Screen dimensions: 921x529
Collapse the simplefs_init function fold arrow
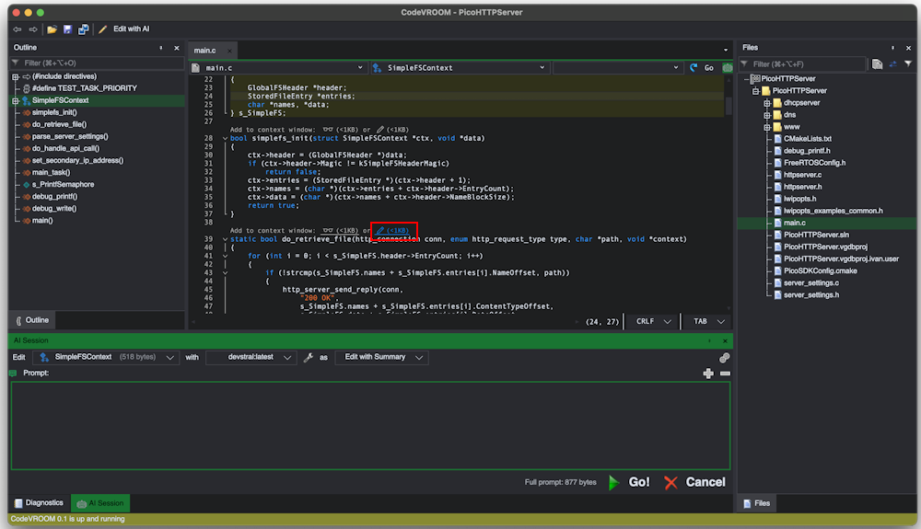pos(225,138)
